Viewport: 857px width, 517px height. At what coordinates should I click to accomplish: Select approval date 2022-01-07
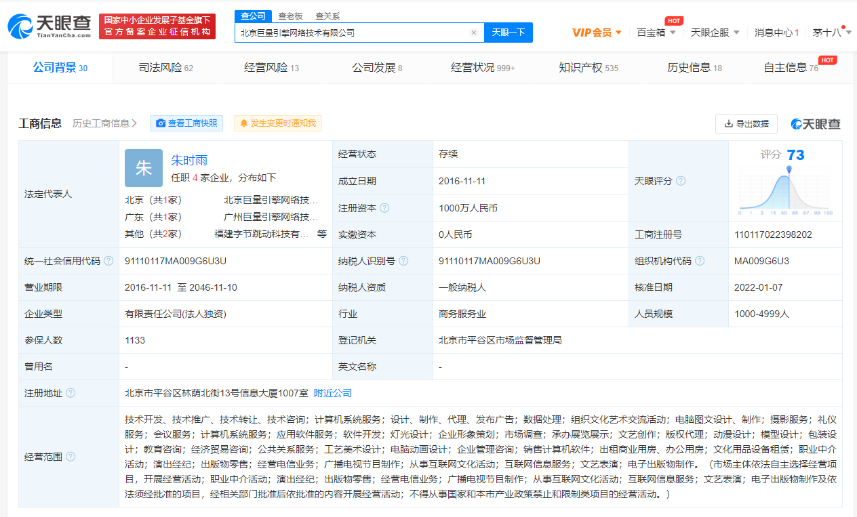[x=758, y=287]
